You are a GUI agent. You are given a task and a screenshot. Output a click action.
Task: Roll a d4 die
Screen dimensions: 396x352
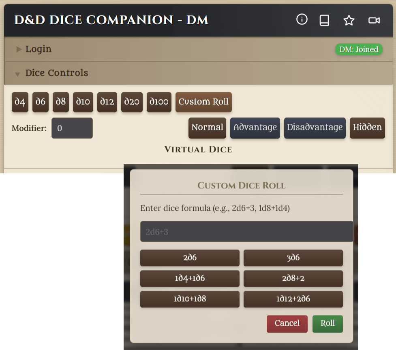tap(20, 102)
